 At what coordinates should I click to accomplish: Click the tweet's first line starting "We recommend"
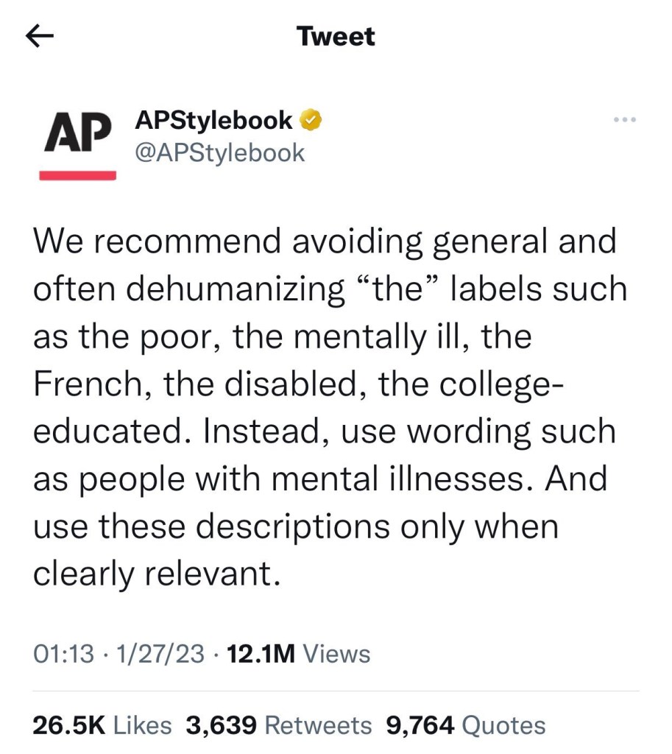pos(324,241)
